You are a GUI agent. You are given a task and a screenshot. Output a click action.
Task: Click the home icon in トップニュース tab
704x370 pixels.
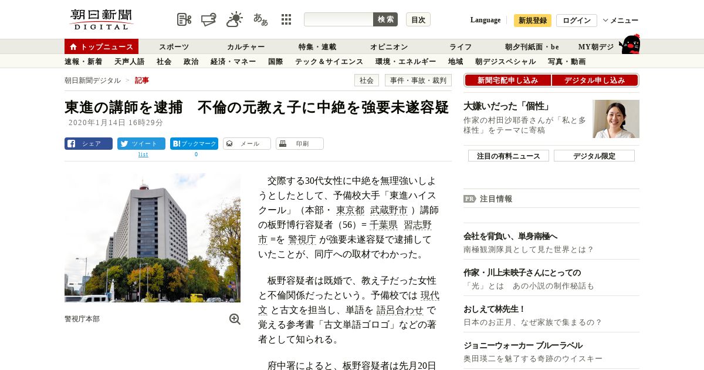[x=73, y=46]
